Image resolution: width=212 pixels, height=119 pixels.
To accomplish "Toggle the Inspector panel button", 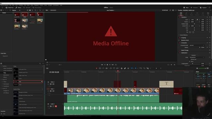I will (203, 8).
